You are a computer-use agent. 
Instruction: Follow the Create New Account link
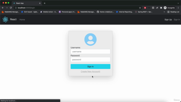point(90,71)
